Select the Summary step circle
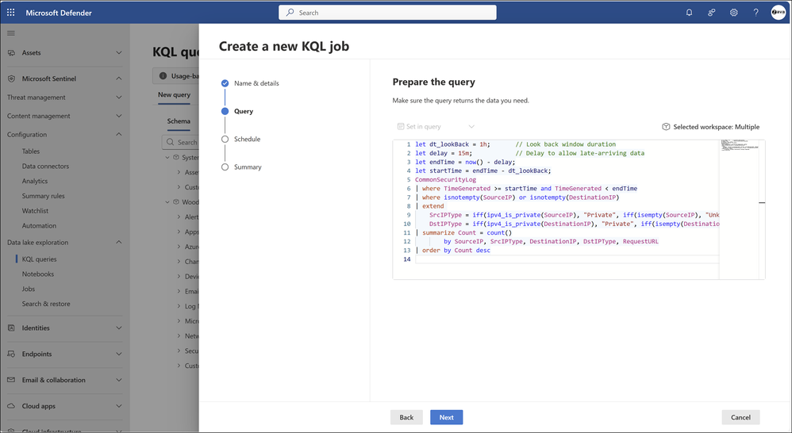 pos(225,167)
